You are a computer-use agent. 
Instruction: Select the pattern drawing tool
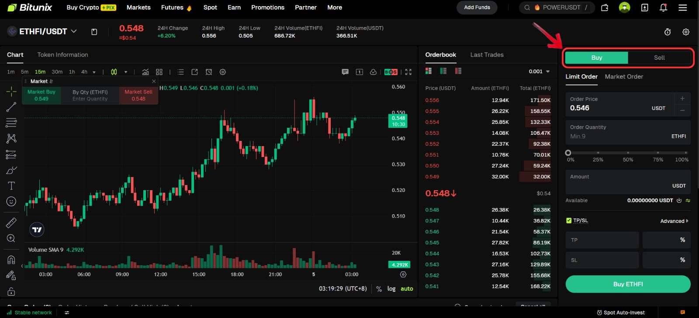(x=11, y=138)
